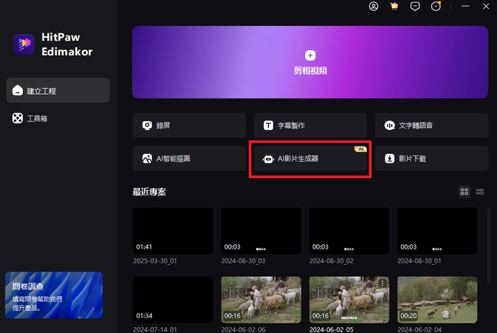Open three-dot menu on 2024-06-02_05 project
The height and width of the screenshot is (333, 497).
tap(383, 283)
